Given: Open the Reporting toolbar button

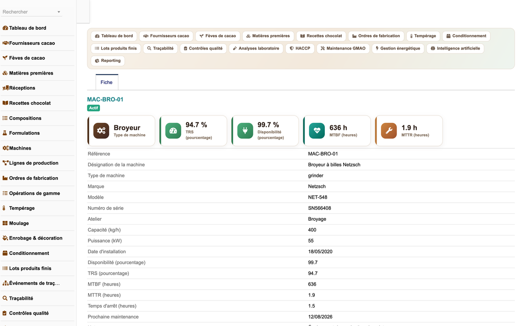Looking at the screenshot, I should point(108,61).
